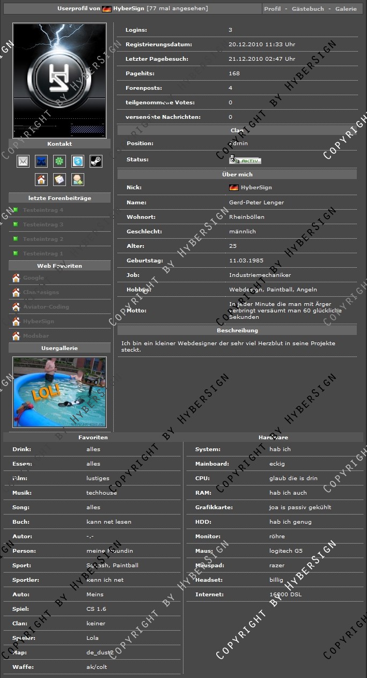
Task: Visit the Google web favorite link
Action: tap(33, 278)
